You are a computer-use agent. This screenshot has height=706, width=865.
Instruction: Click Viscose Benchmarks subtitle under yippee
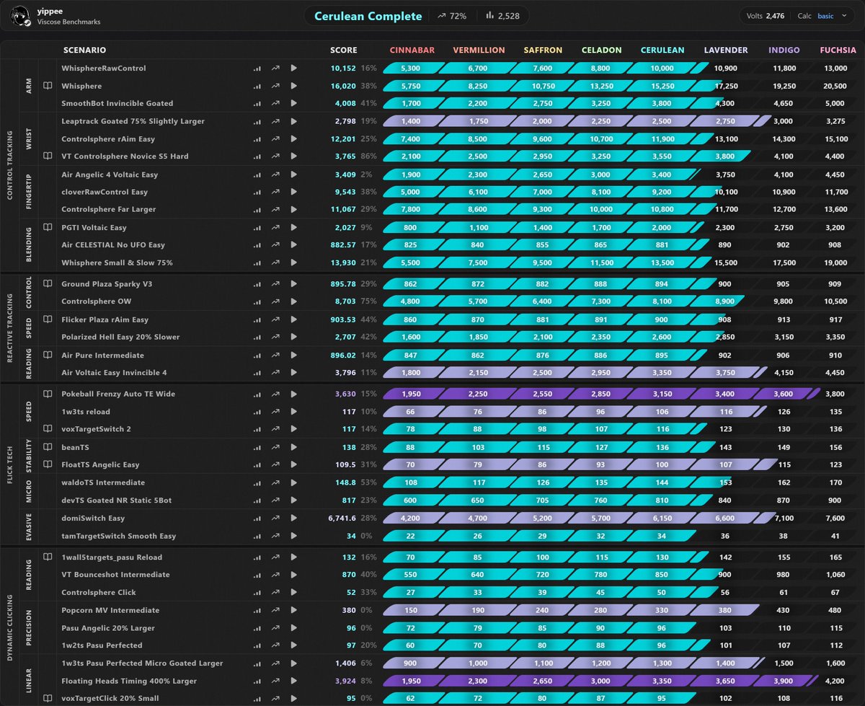69,22
